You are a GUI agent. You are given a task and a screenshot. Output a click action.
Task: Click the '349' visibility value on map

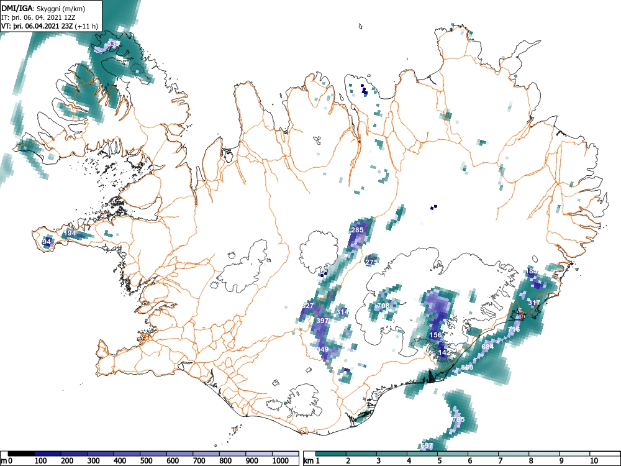(322, 349)
